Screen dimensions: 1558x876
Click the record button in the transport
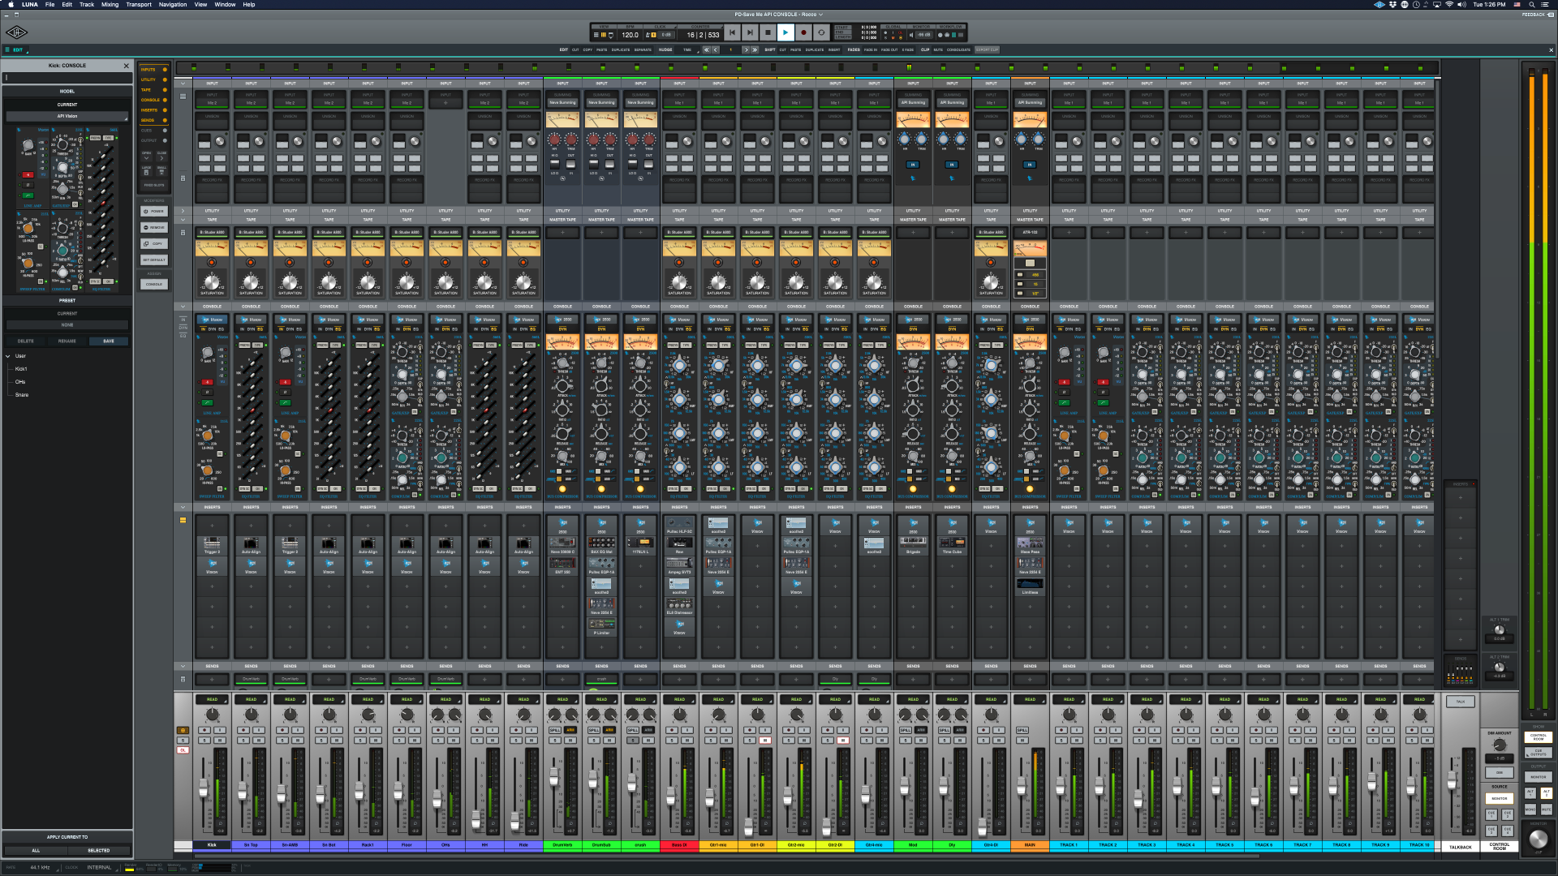(x=804, y=32)
